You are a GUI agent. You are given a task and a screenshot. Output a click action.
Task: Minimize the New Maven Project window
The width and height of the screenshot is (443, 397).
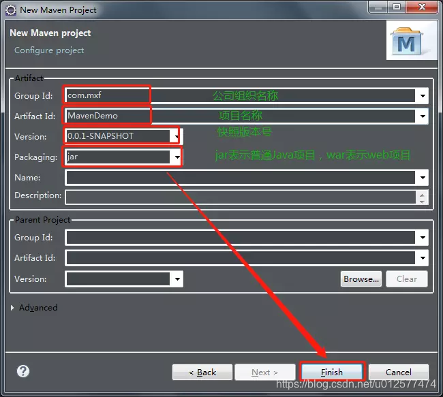[x=378, y=7]
